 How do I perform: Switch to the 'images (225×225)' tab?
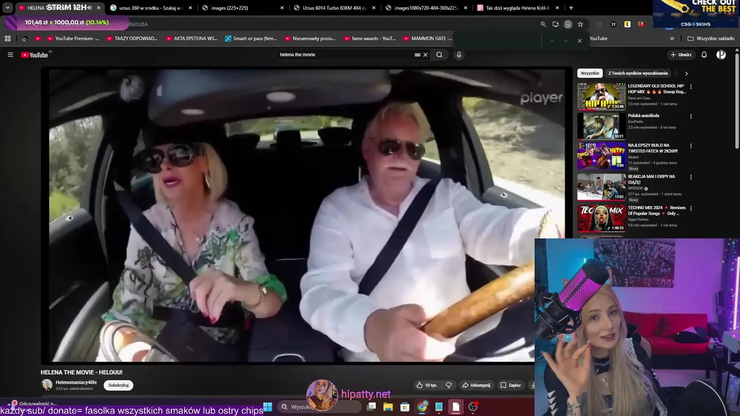(242, 8)
